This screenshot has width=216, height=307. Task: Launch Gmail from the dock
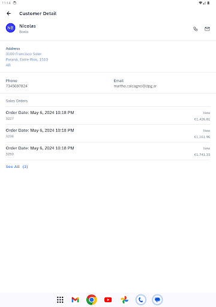click(75, 300)
